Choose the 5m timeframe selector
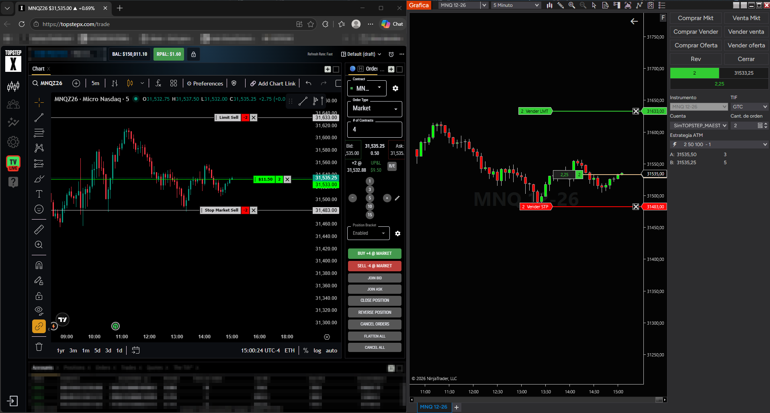Screen dimensions: 770x413 click(95, 83)
